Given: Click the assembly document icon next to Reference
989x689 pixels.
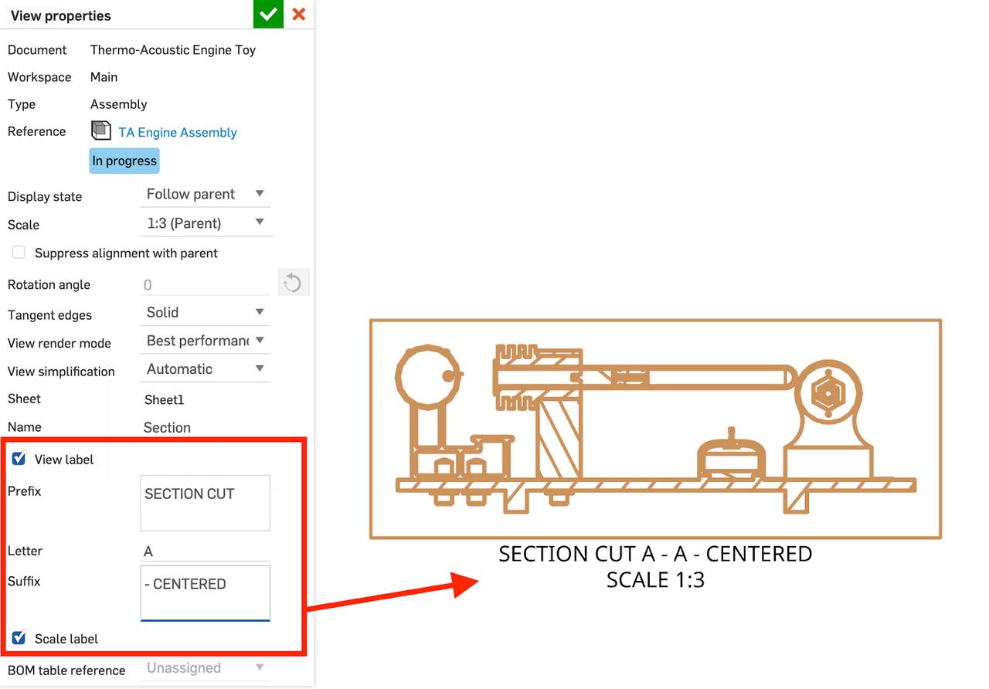Looking at the screenshot, I should (x=100, y=130).
